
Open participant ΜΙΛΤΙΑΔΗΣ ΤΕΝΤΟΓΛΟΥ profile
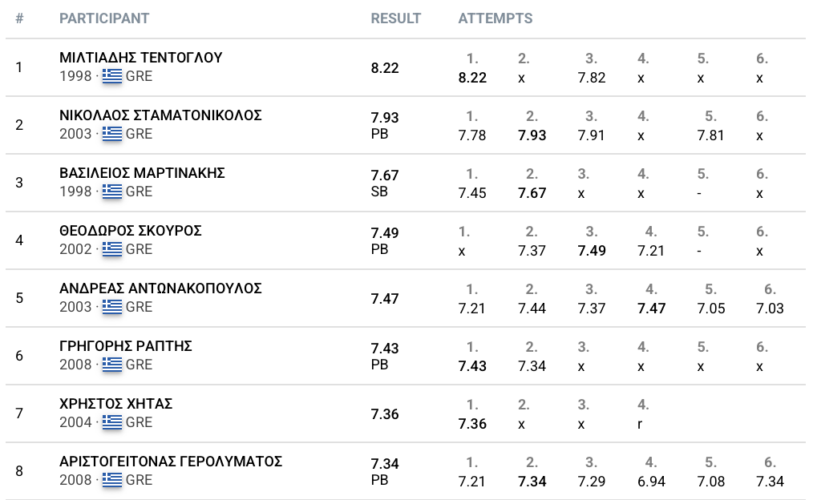point(141,58)
